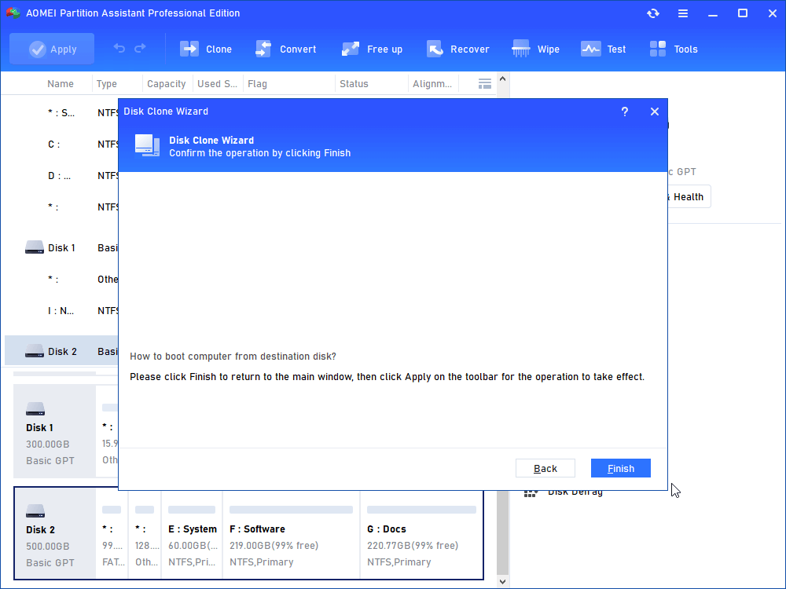The image size is (786, 589).
Task: Click the undo arrow in toolbar
Action: pos(119,49)
